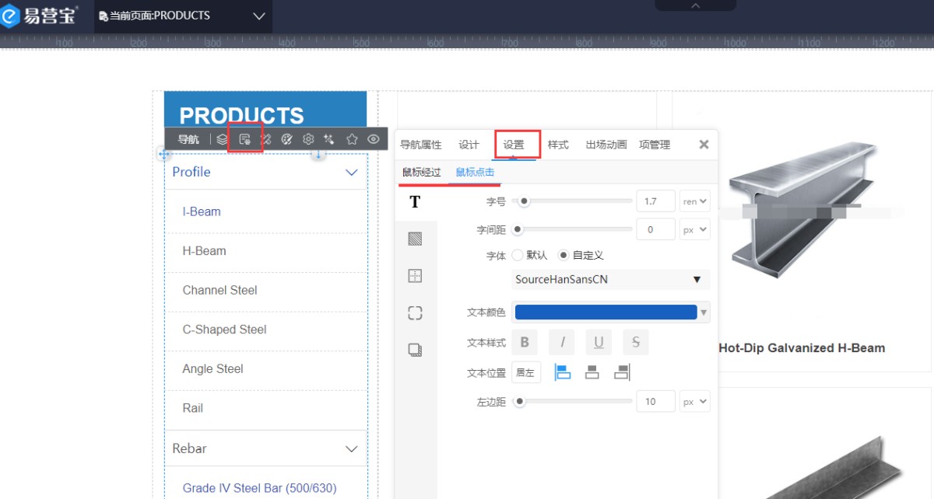Open the SourceHanSansCN font dropdown
The image size is (934, 499).
[610, 280]
